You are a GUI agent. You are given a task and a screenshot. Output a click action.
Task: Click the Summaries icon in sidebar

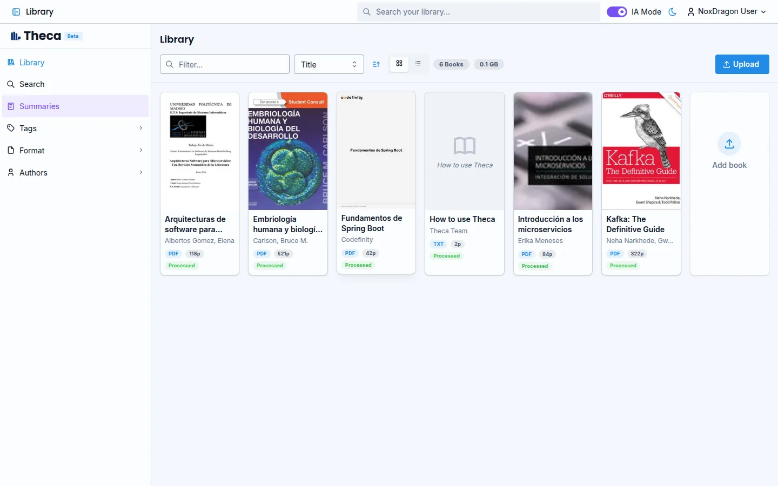click(x=11, y=106)
